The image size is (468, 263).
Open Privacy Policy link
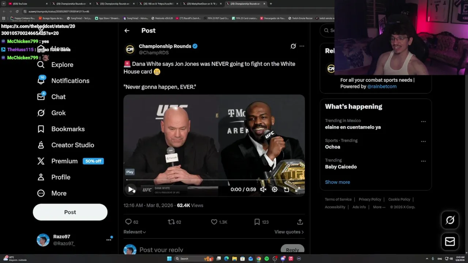(370, 199)
